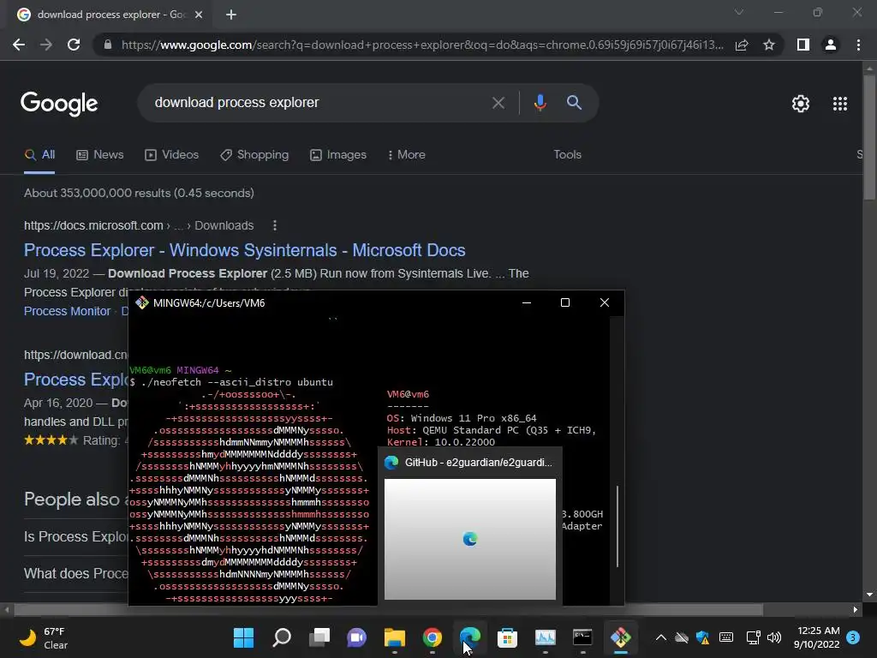Open the performance monitor app on taskbar
This screenshot has width=877, height=658.
point(545,637)
